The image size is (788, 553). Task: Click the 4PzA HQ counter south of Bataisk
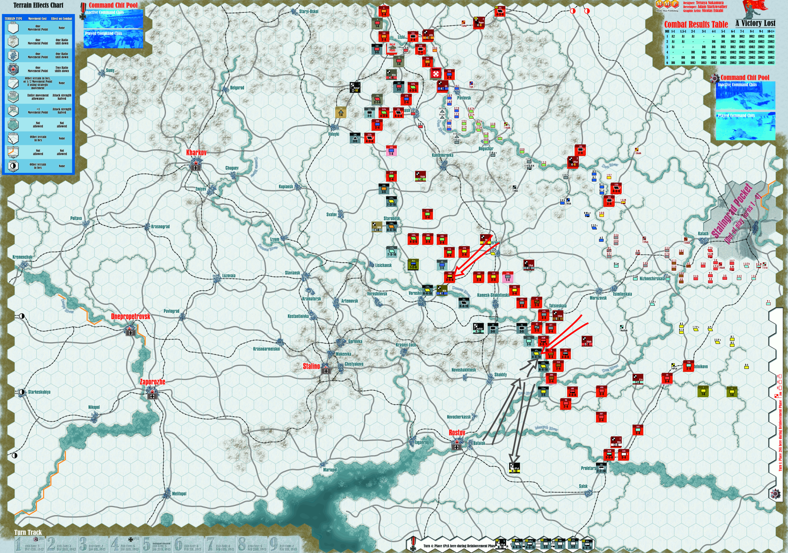514,468
